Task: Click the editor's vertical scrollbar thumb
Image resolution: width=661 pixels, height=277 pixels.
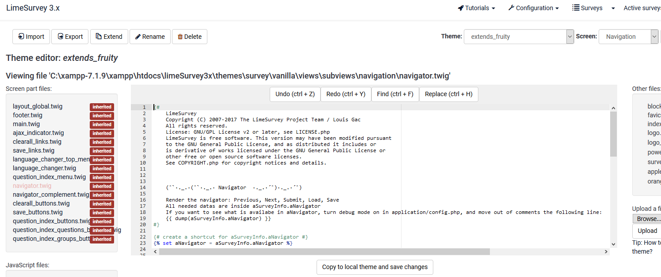Action: (613, 134)
